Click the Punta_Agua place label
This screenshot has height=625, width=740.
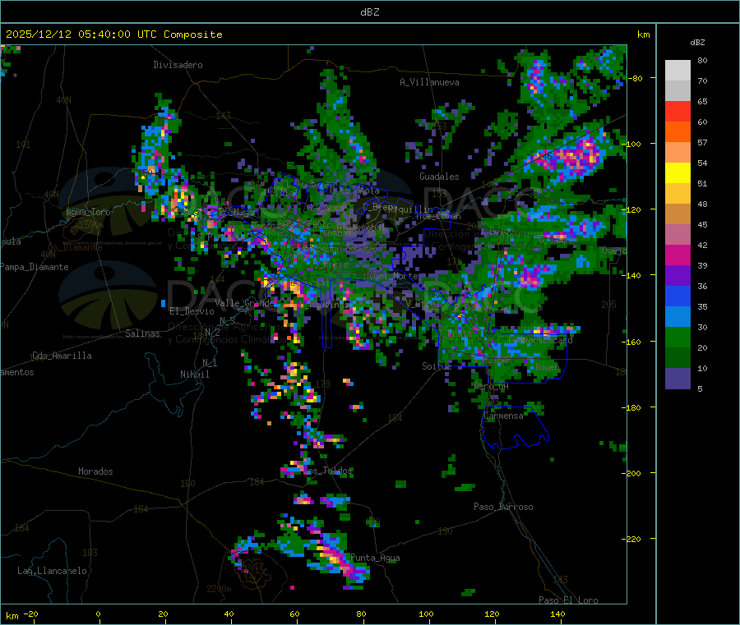(375, 558)
